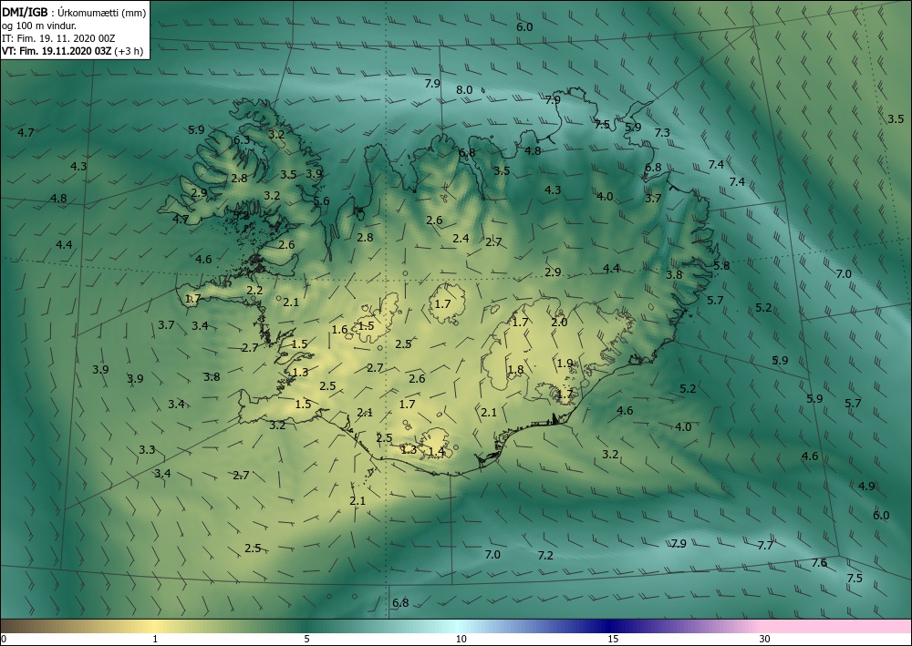
Task: Click the map value "6.3"
Action: (242, 139)
